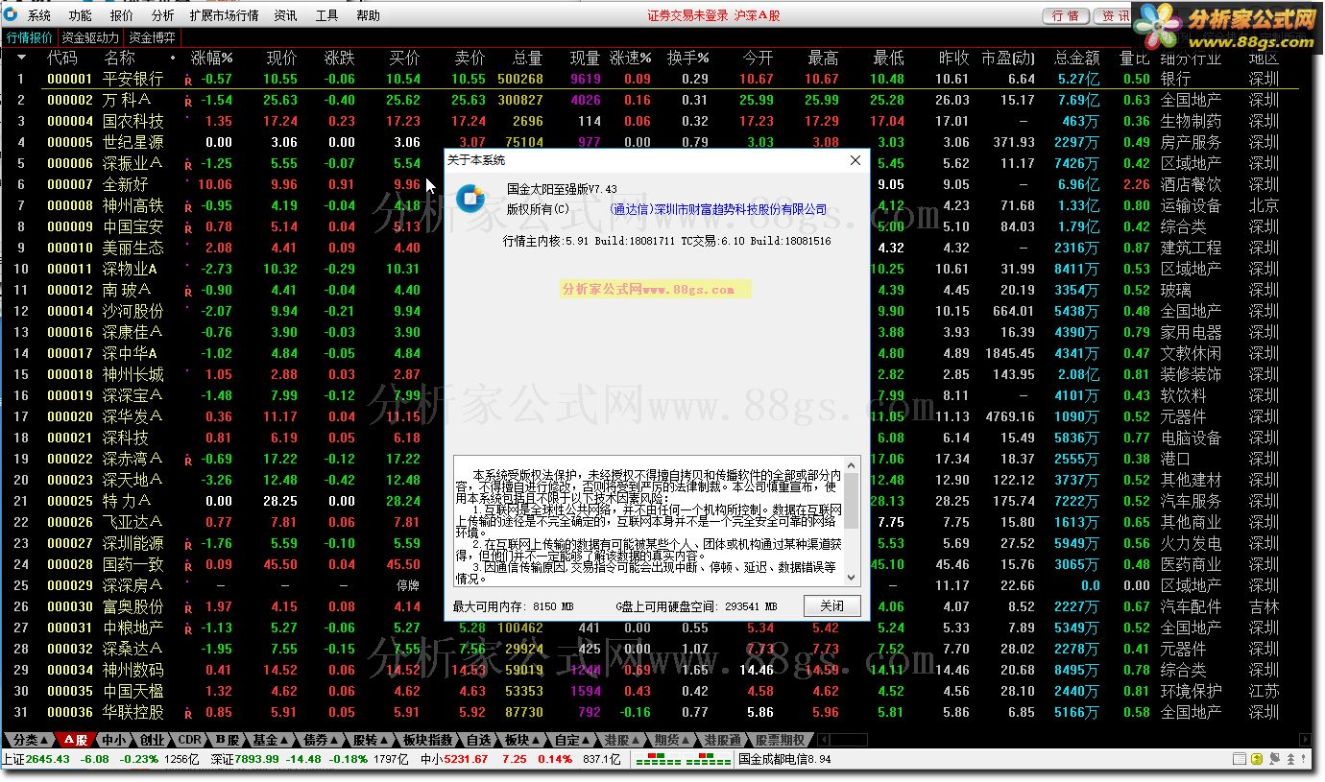Click 关闭 button in About dialog
Viewport: 1325px width, 782px height.
[x=831, y=606]
